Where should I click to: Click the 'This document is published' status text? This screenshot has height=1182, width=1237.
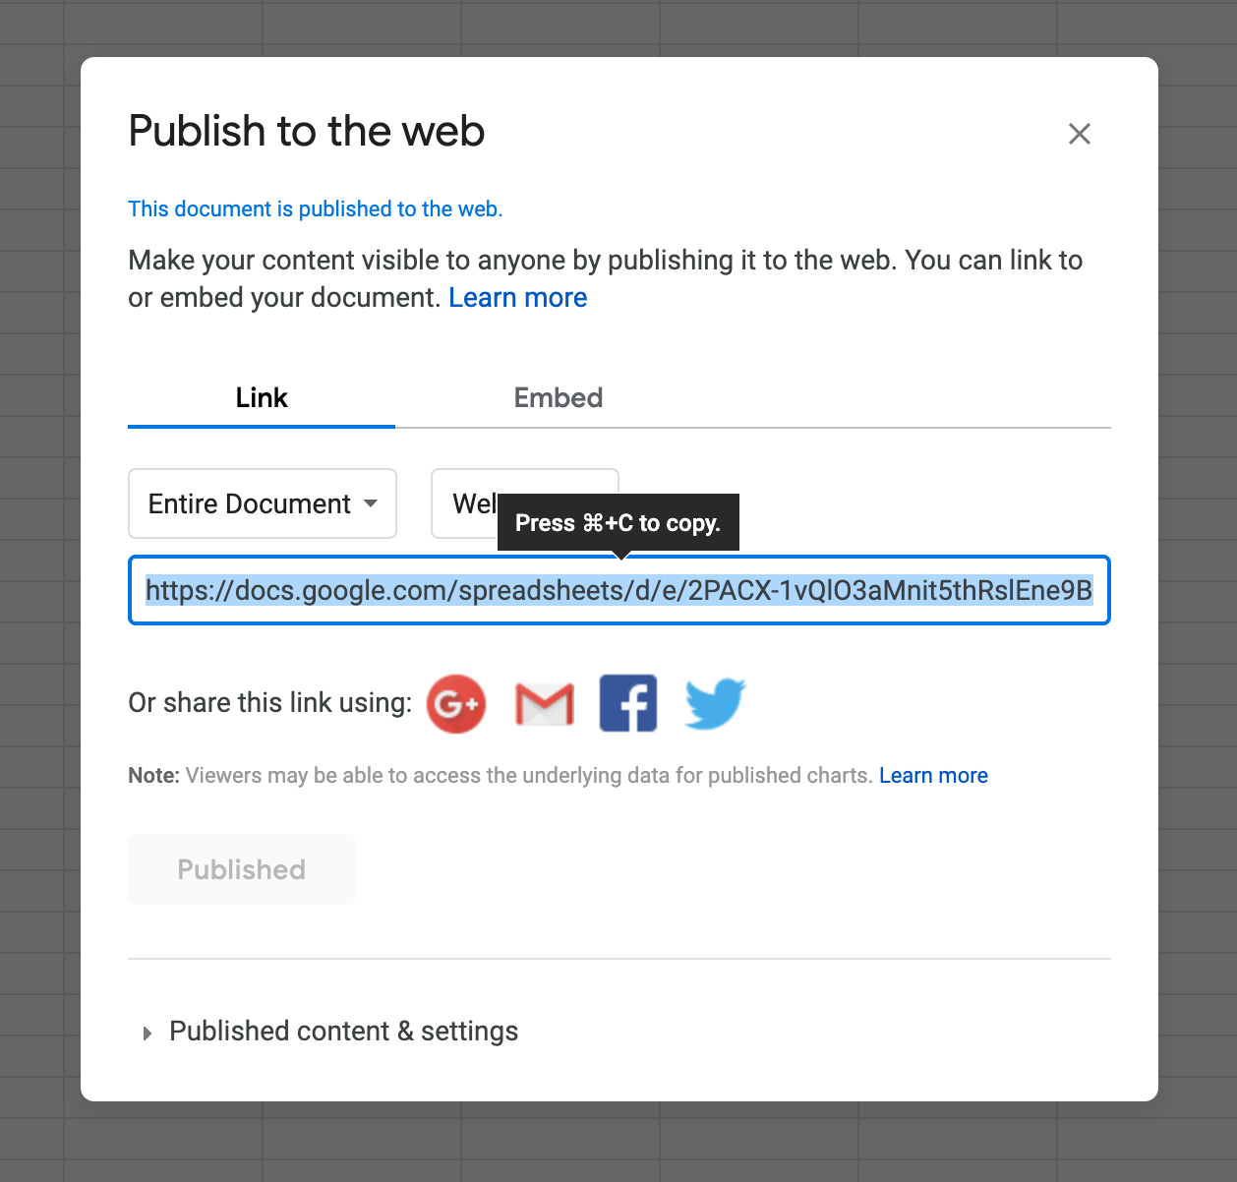click(316, 209)
